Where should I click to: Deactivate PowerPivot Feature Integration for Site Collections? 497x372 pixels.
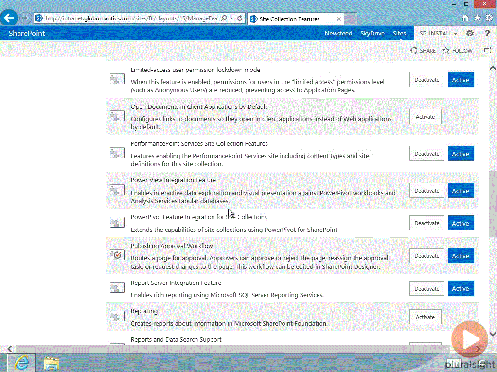pos(426,223)
